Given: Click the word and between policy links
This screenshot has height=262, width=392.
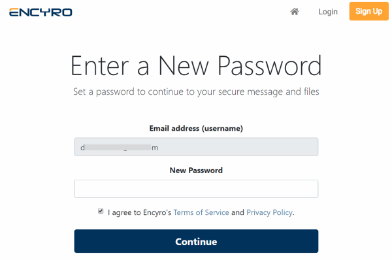Looking at the screenshot, I should click(x=238, y=212).
